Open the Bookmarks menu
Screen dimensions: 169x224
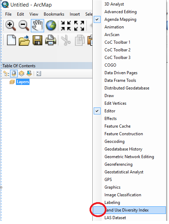coord(54,14)
